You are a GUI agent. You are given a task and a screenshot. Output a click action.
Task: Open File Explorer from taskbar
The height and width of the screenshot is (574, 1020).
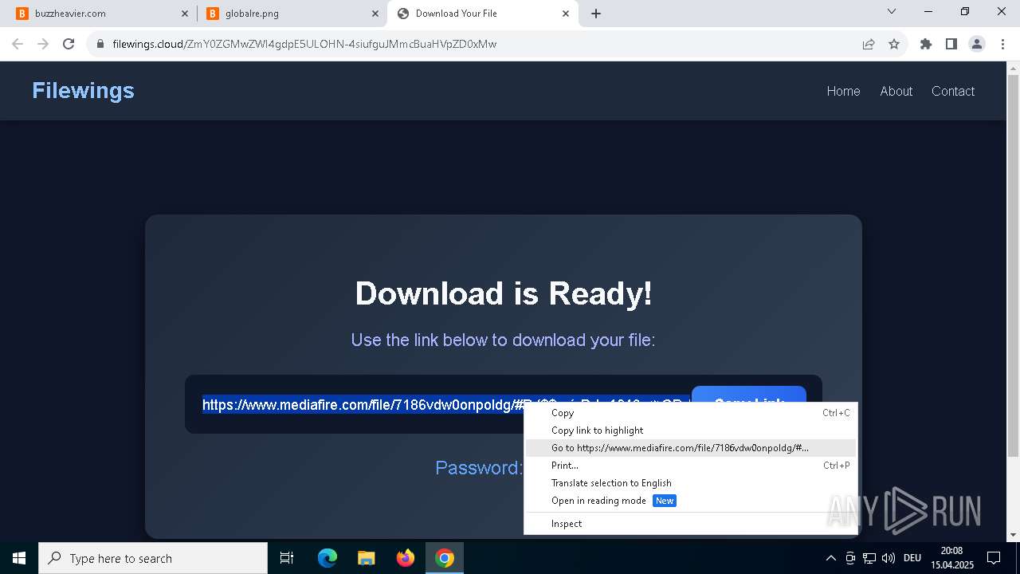(x=367, y=558)
